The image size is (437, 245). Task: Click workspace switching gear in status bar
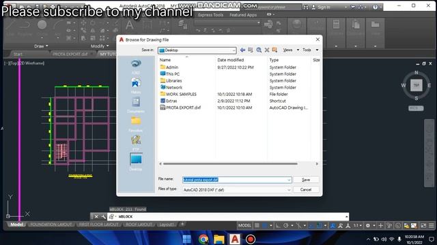(x=368, y=225)
